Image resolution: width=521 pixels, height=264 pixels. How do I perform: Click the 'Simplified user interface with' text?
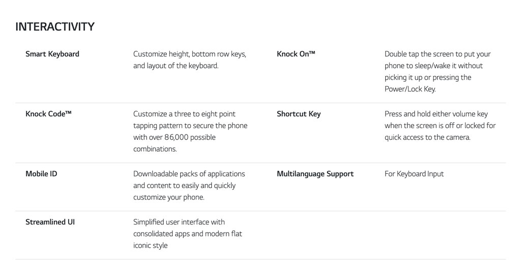(179, 222)
